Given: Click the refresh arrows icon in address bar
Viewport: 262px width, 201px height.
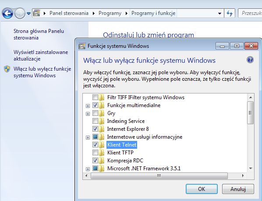Looking at the screenshot, I should (230, 13).
